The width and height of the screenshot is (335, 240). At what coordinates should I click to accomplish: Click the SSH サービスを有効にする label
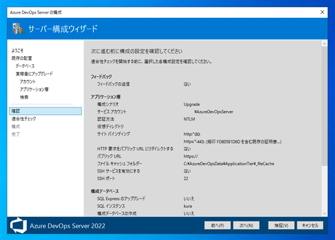[118, 171]
